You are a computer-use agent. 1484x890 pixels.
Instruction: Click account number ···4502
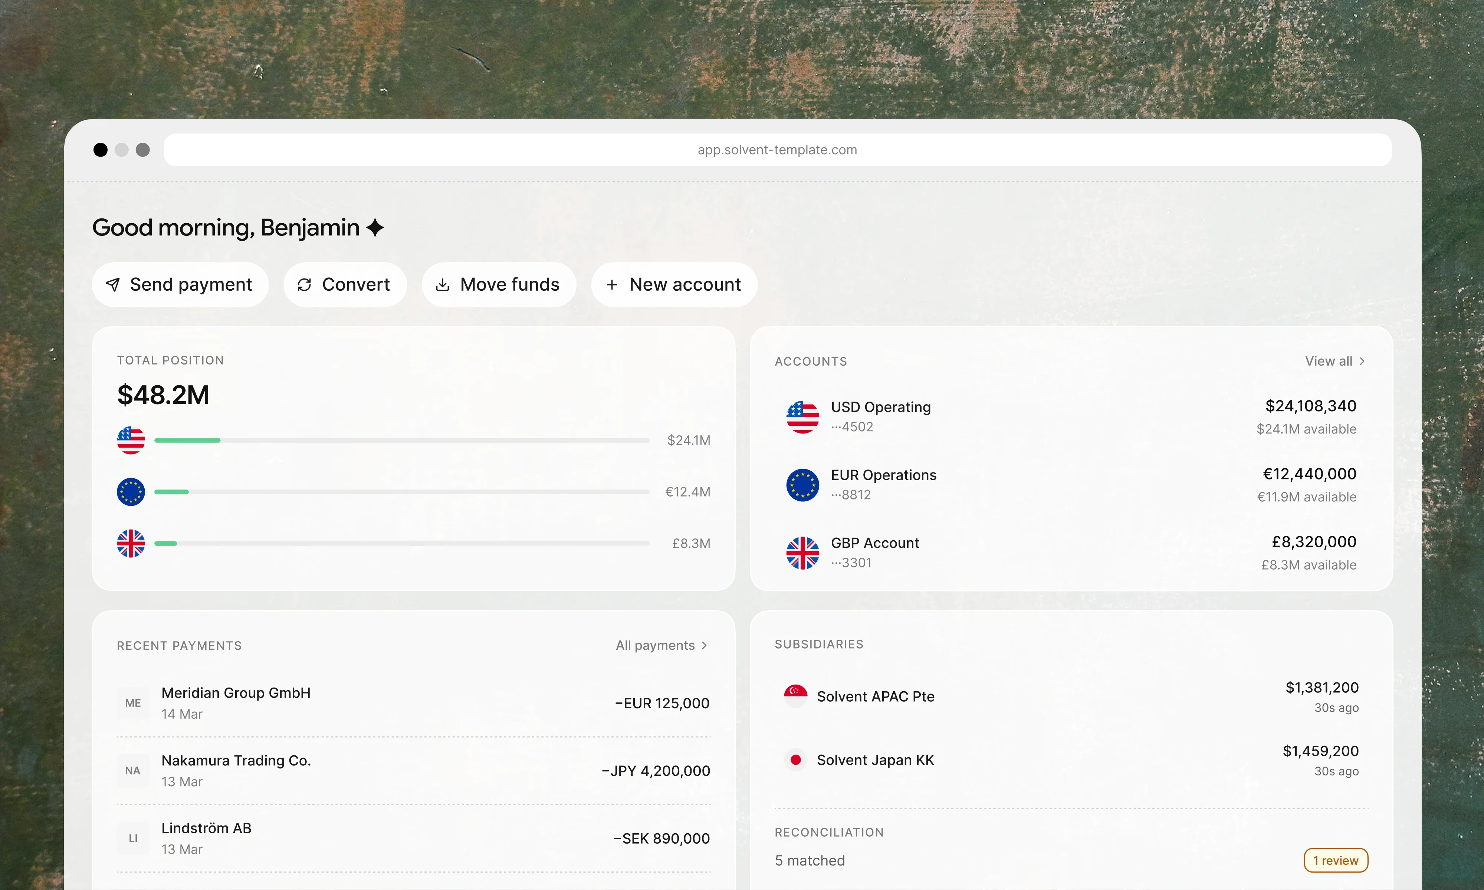[x=852, y=427]
